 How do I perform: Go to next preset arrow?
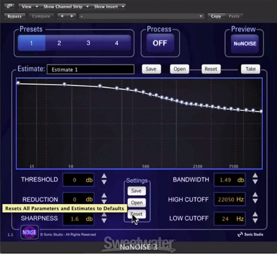pos(72,16)
